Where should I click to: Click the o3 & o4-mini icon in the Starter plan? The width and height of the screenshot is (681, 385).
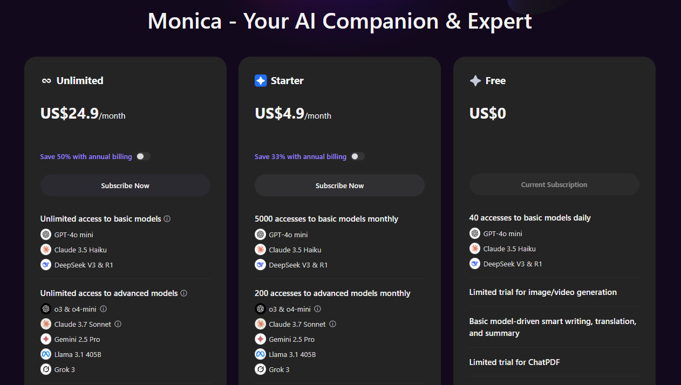pyautogui.click(x=260, y=309)
